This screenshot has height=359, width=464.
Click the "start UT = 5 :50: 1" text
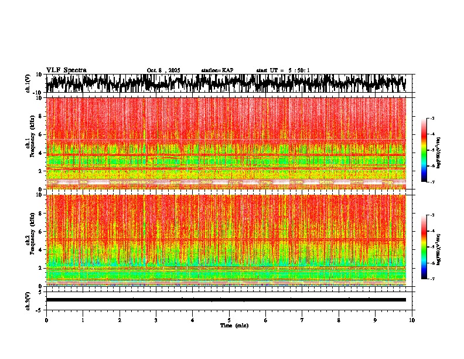coord(283,70)
